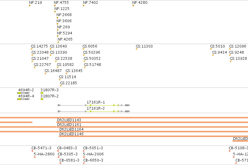Select the NP:4755 insertion triangle
This screenshot has height=165, width=248.
54,6
